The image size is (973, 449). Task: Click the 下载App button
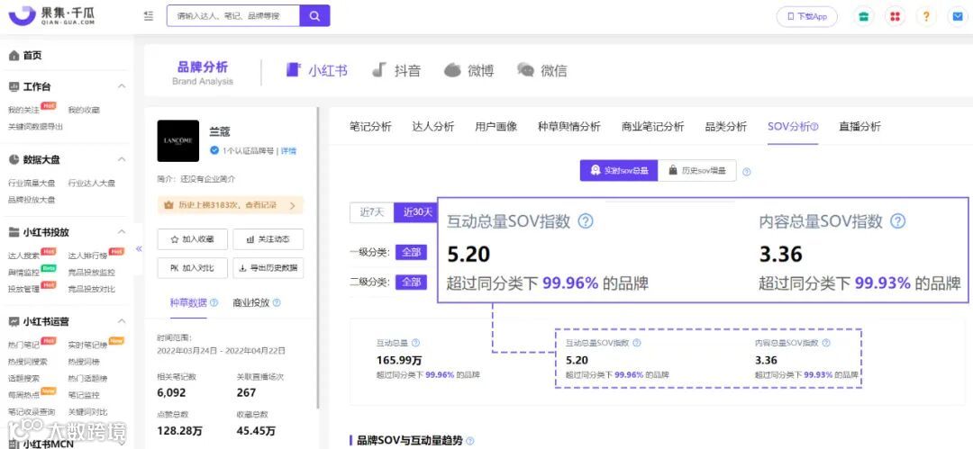[x=806, y=17]
